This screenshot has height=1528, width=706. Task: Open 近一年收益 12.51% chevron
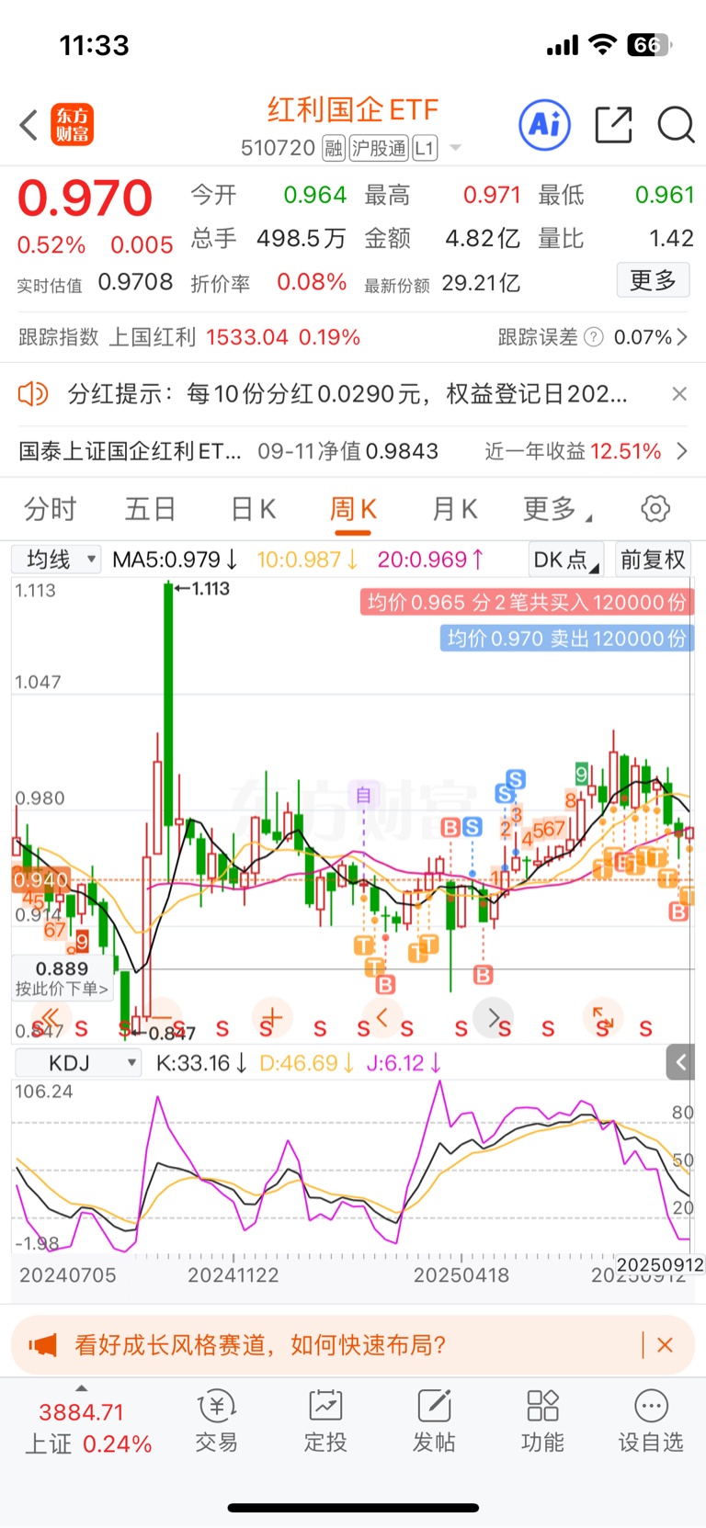point(682,451)
